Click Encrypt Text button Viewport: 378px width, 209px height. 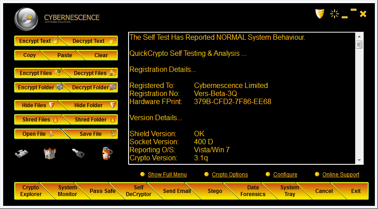(x=39, y=41)
